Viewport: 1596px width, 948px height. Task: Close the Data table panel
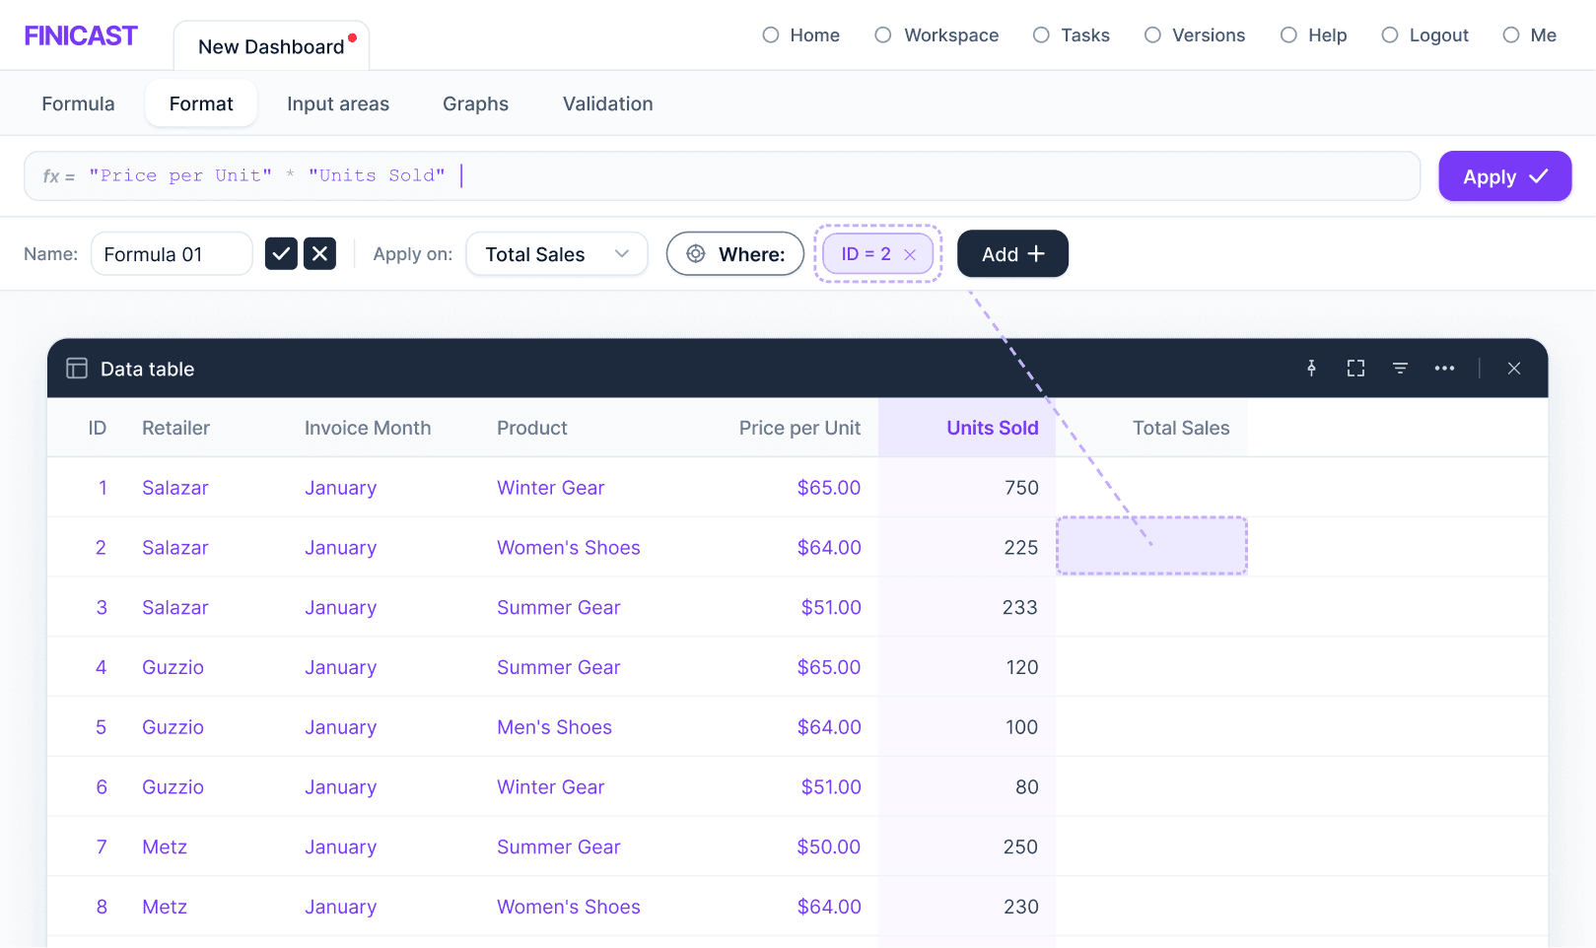click(x=1514, y=369)
